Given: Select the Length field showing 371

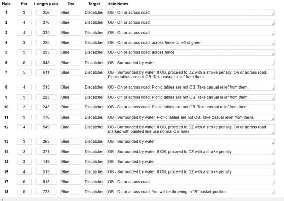Looking at the screenshot, I should point(46,152).
